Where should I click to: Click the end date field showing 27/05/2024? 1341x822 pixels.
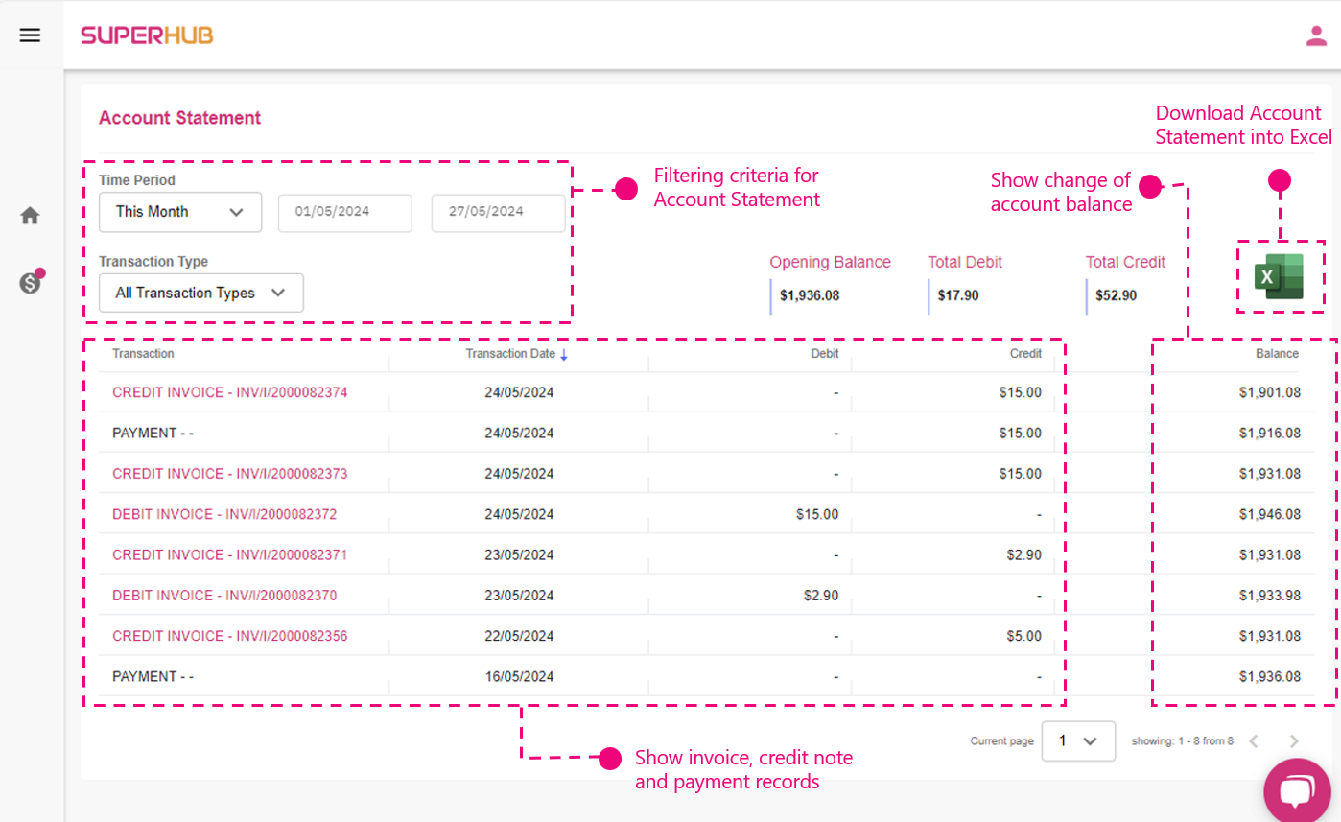click(x=498, y=212)
